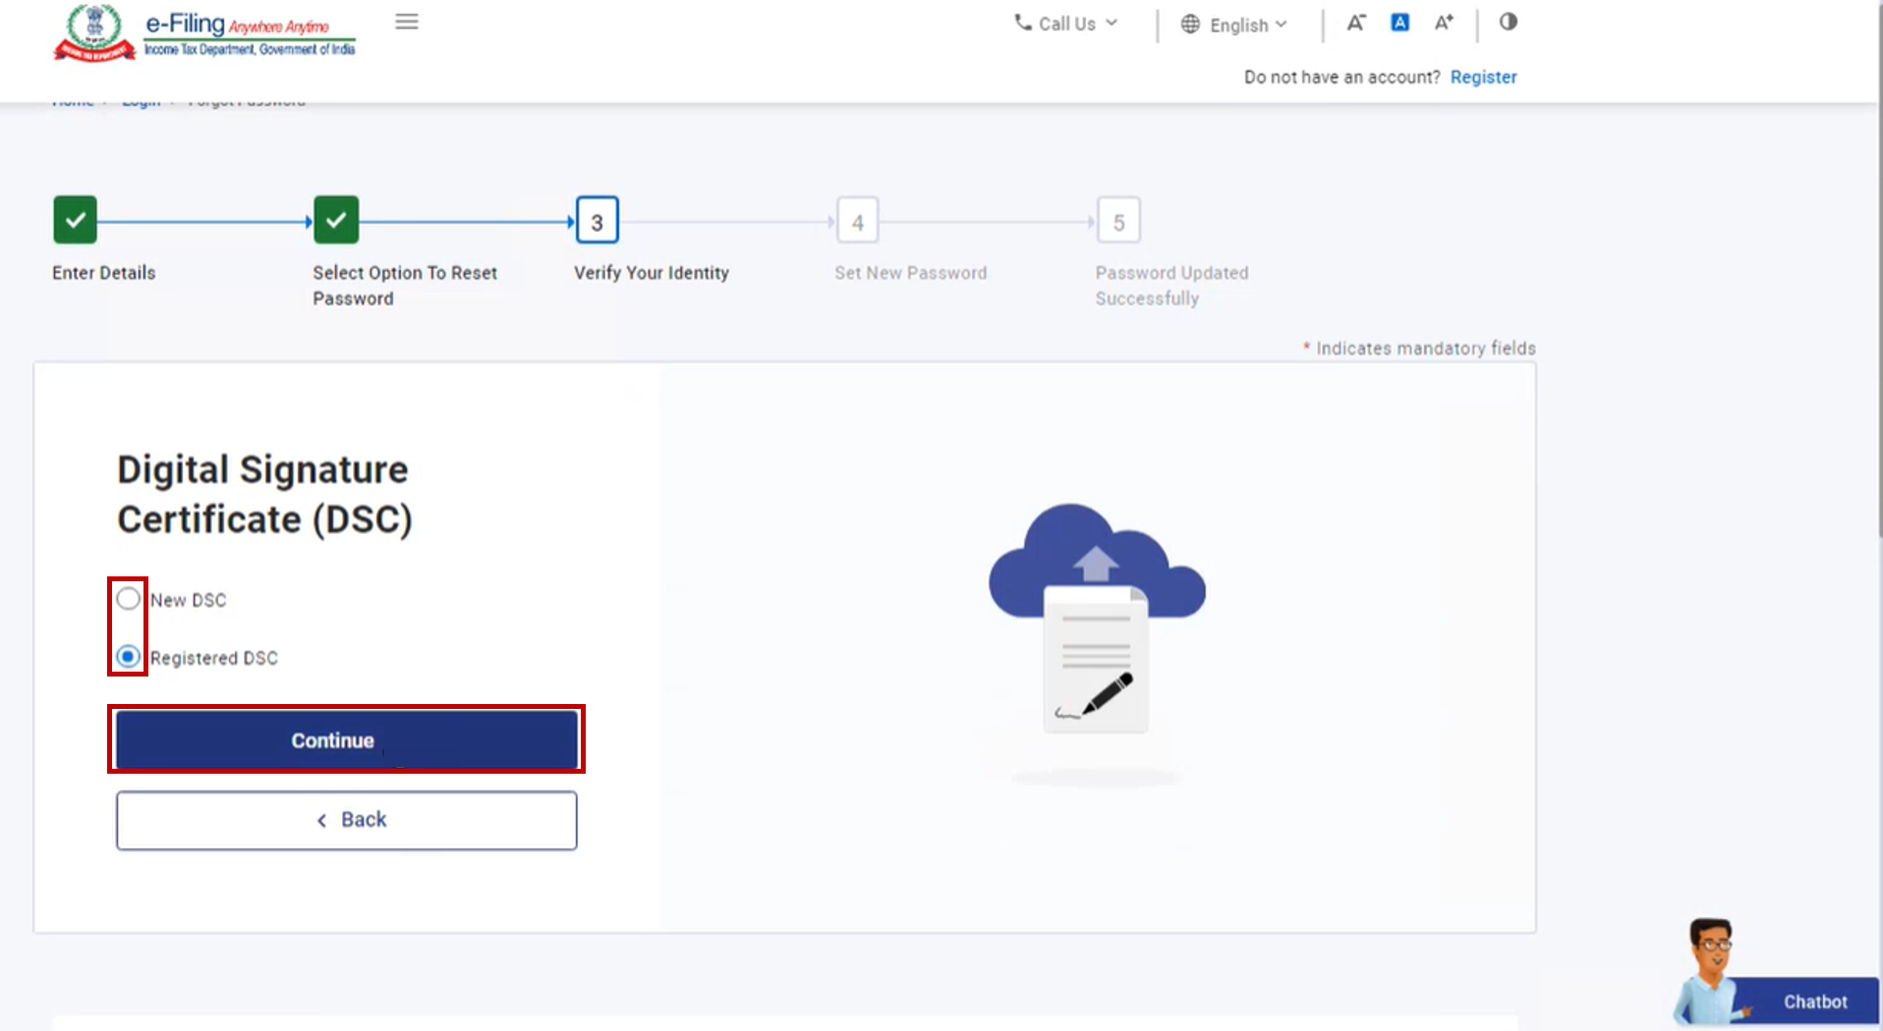The image size is (1883, 1031).
Task: Click completed step two checkmark
Action: coord(336,220)
